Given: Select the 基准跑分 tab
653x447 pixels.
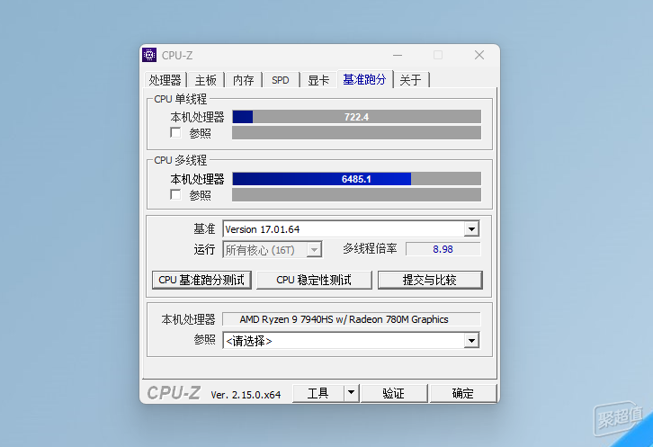Looking at the screenshot, I should 364,79.
